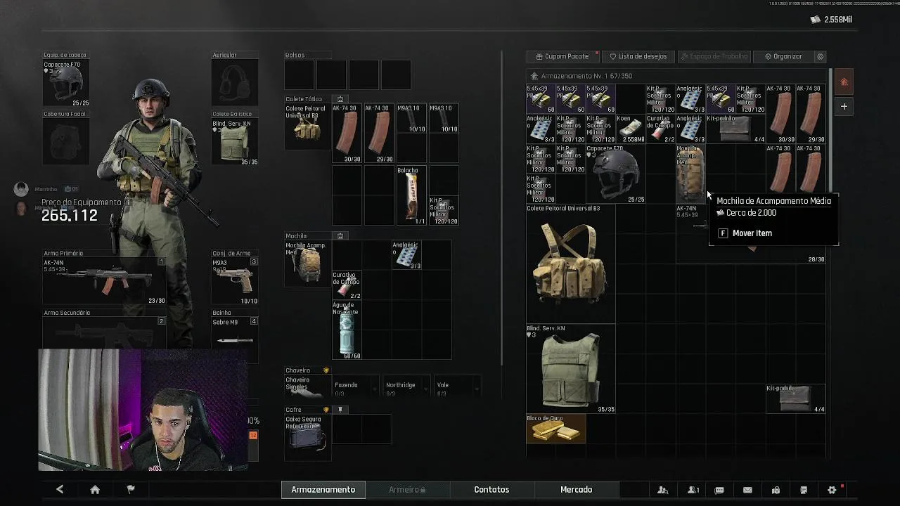Viewport: 900px width, 506px height.
Task: Click the empty Cobertura Facial slot
Action: click(66, 141)
